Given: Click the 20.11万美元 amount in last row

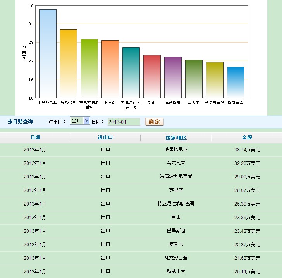Looking at the screenshot, I should coord(247,271).
